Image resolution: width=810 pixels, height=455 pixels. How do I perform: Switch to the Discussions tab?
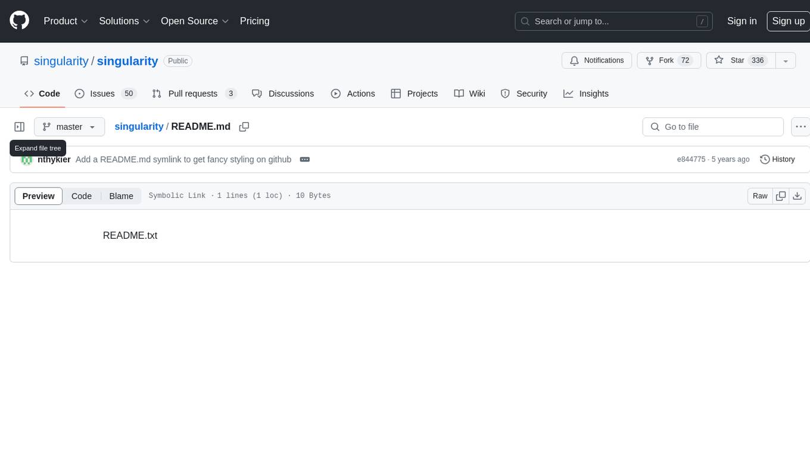pos(283,94)
